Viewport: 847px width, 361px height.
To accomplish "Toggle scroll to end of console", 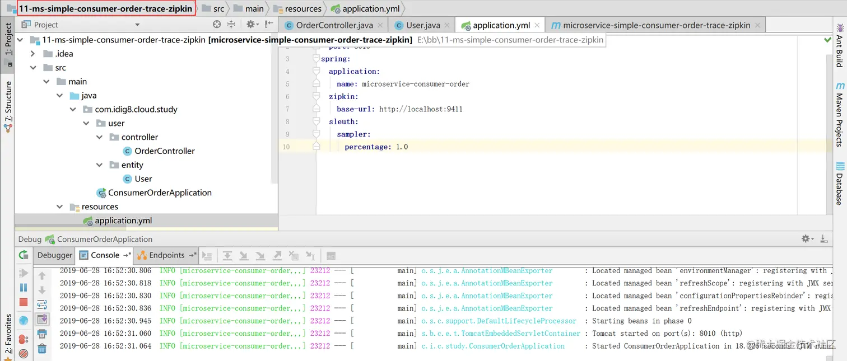I will point(42,320).
